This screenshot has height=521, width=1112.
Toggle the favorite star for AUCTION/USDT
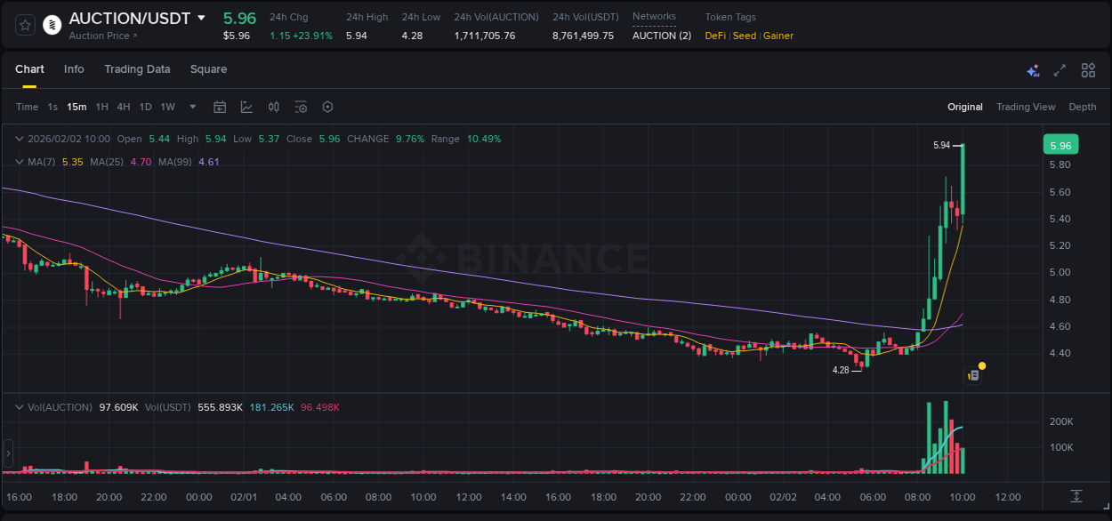(x=24, y=25)
